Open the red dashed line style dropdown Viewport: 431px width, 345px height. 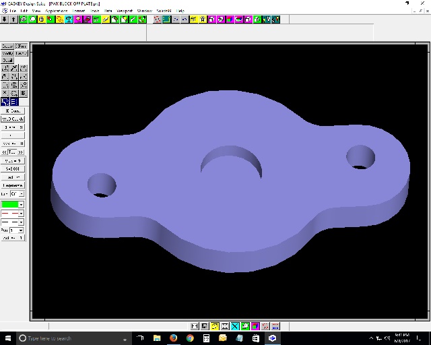click(x=22, y=213)
